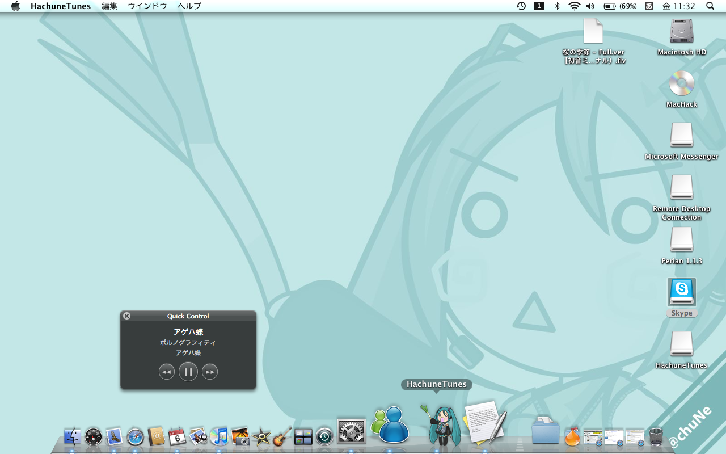Open the ウインドウ menu

147,6
